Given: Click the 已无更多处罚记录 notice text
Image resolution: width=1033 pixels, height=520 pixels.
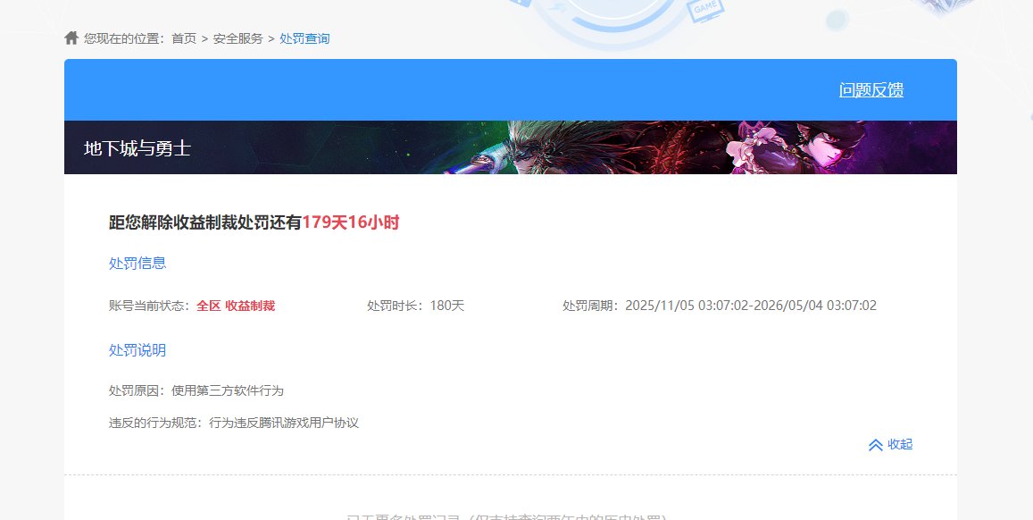Looking at the screenshot, I should tap(507, 516).
